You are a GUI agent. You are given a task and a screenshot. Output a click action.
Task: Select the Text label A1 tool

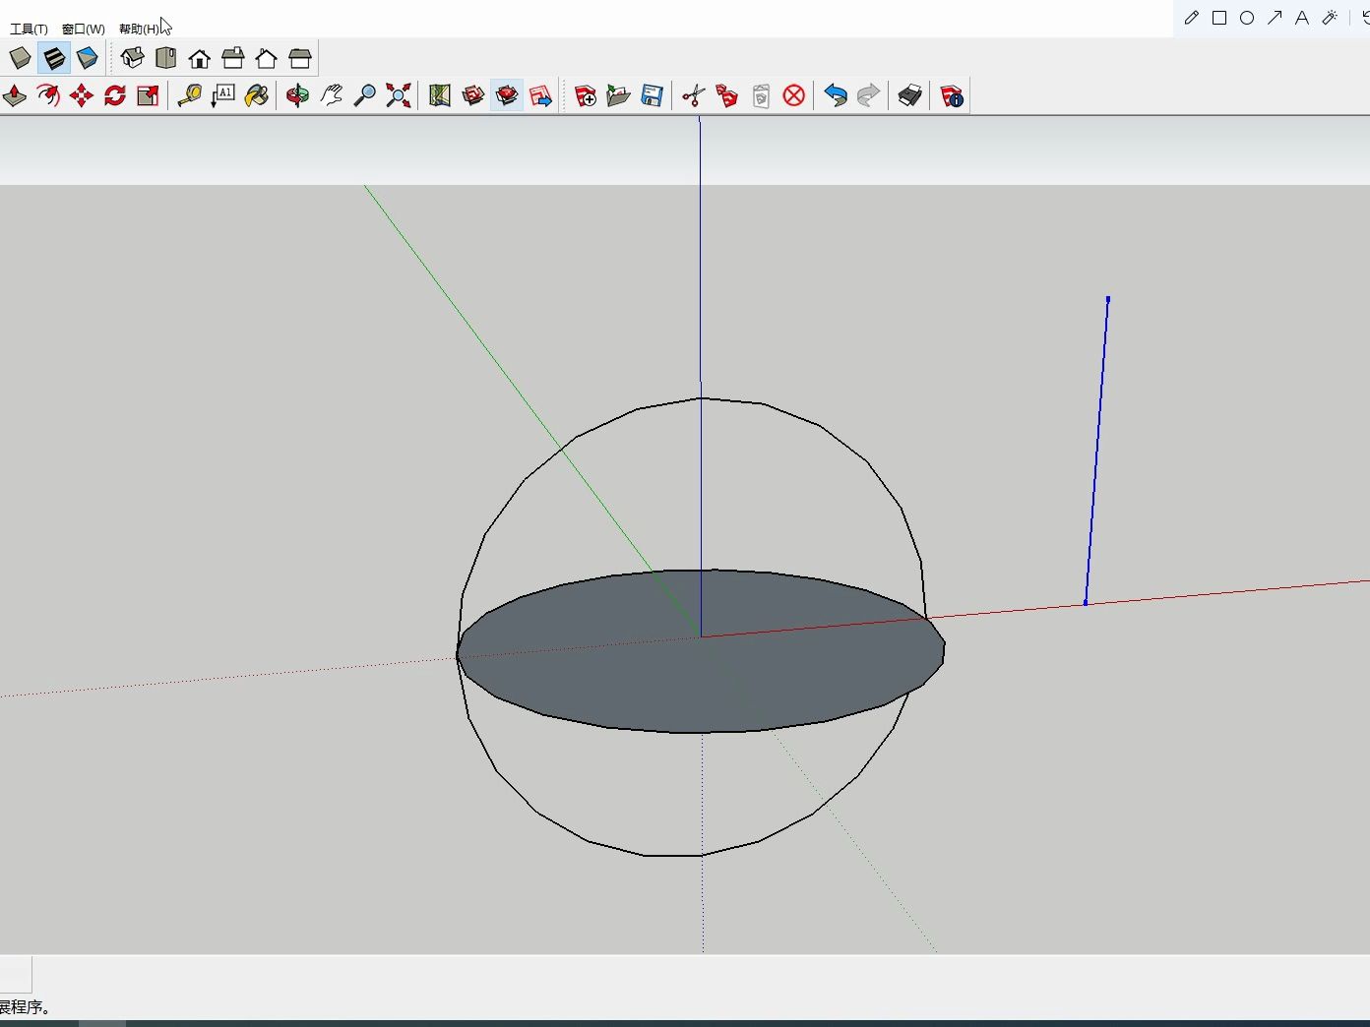click(223, 95)
